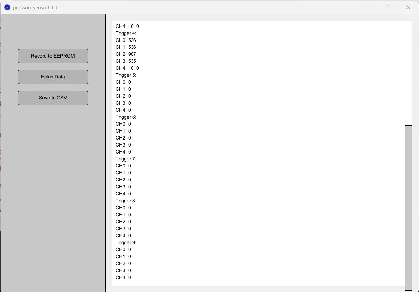Click the vertical scrollbar thumb
419x292 pixels.
click(x=408, y=208)
